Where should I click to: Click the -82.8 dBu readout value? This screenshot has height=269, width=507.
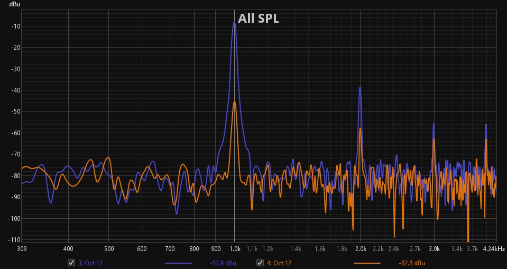point(412,263)
